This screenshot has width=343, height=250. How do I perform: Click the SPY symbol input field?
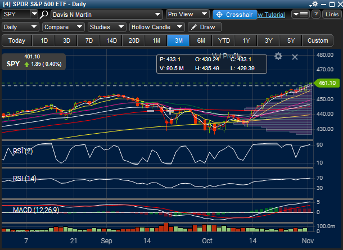click(x=16, y=15)
